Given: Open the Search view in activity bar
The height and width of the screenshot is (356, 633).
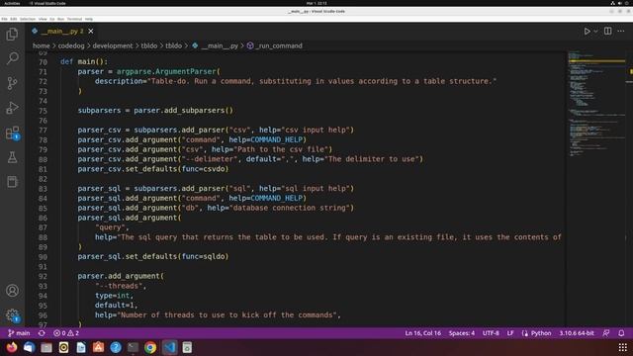Looking at the screenshot, I should pos(12,58).
